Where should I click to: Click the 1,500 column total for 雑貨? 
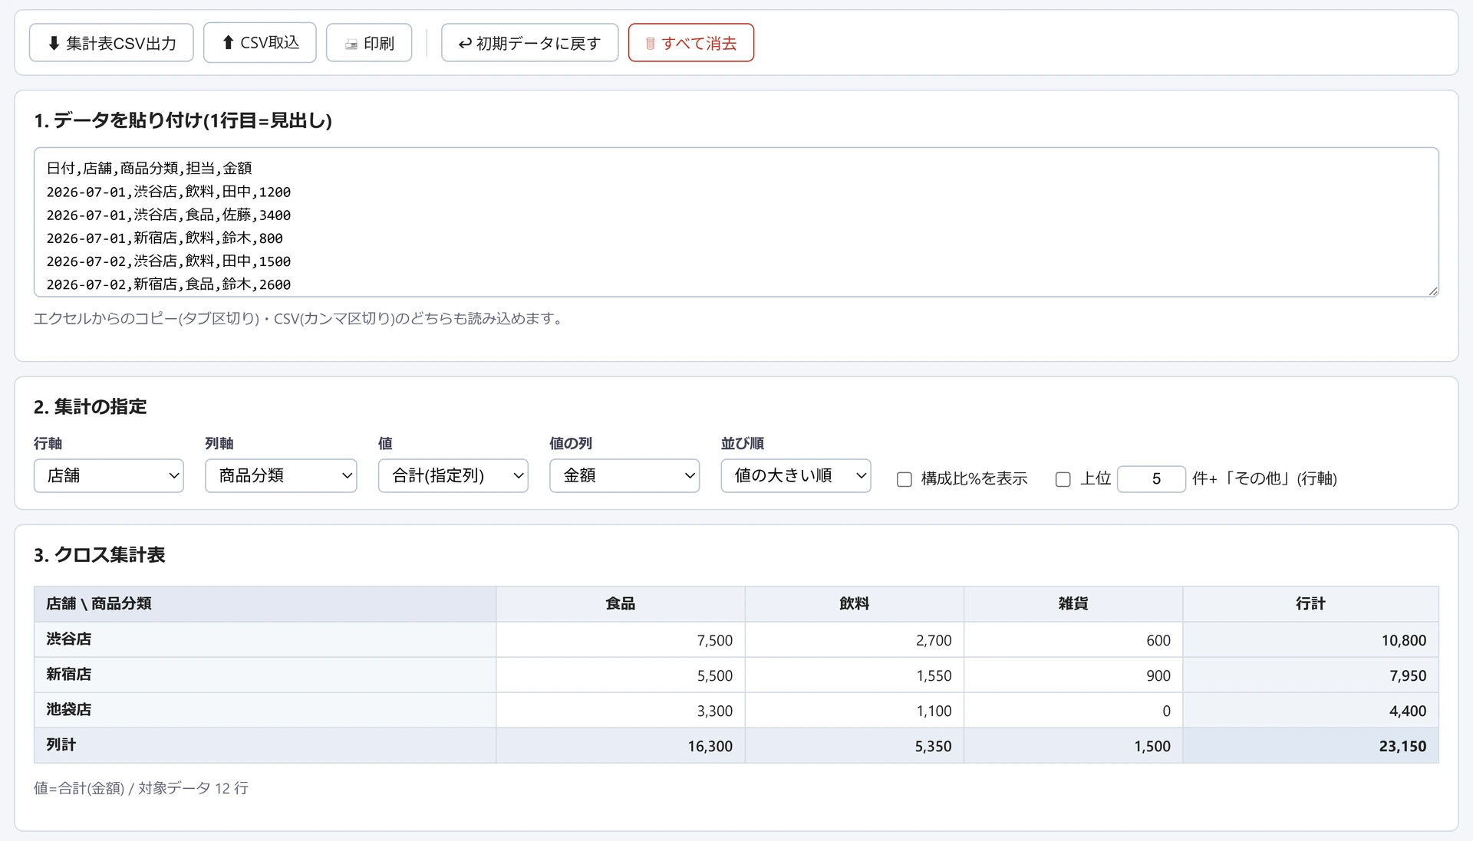[1073, 745]
